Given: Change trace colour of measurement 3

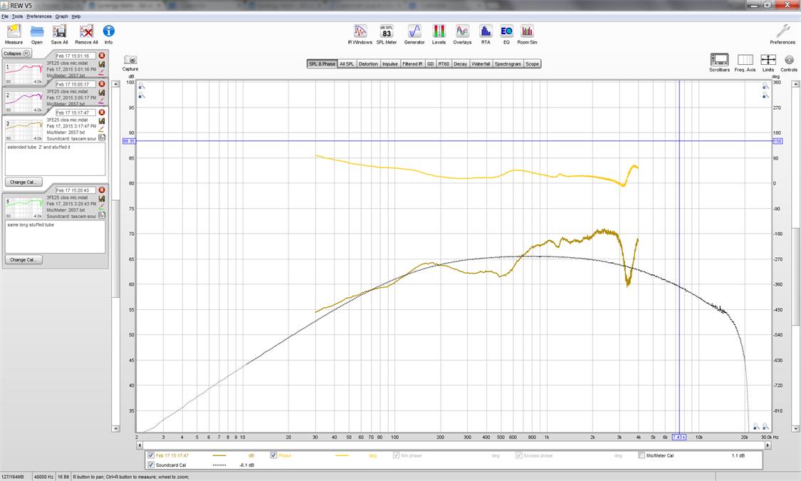Looking at the screenshot, I should (x=102, y=129).
